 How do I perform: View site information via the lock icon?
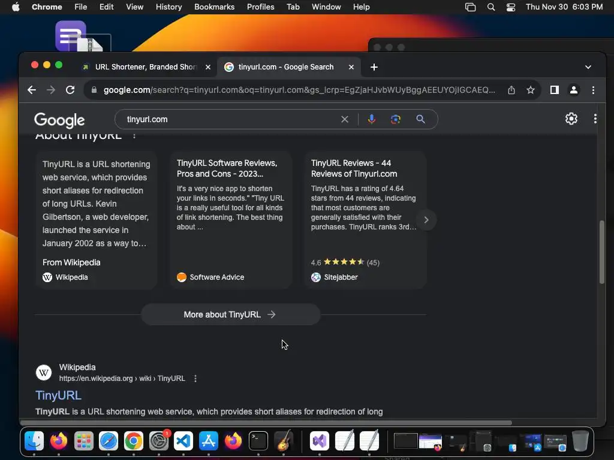(x=94, y=90)
